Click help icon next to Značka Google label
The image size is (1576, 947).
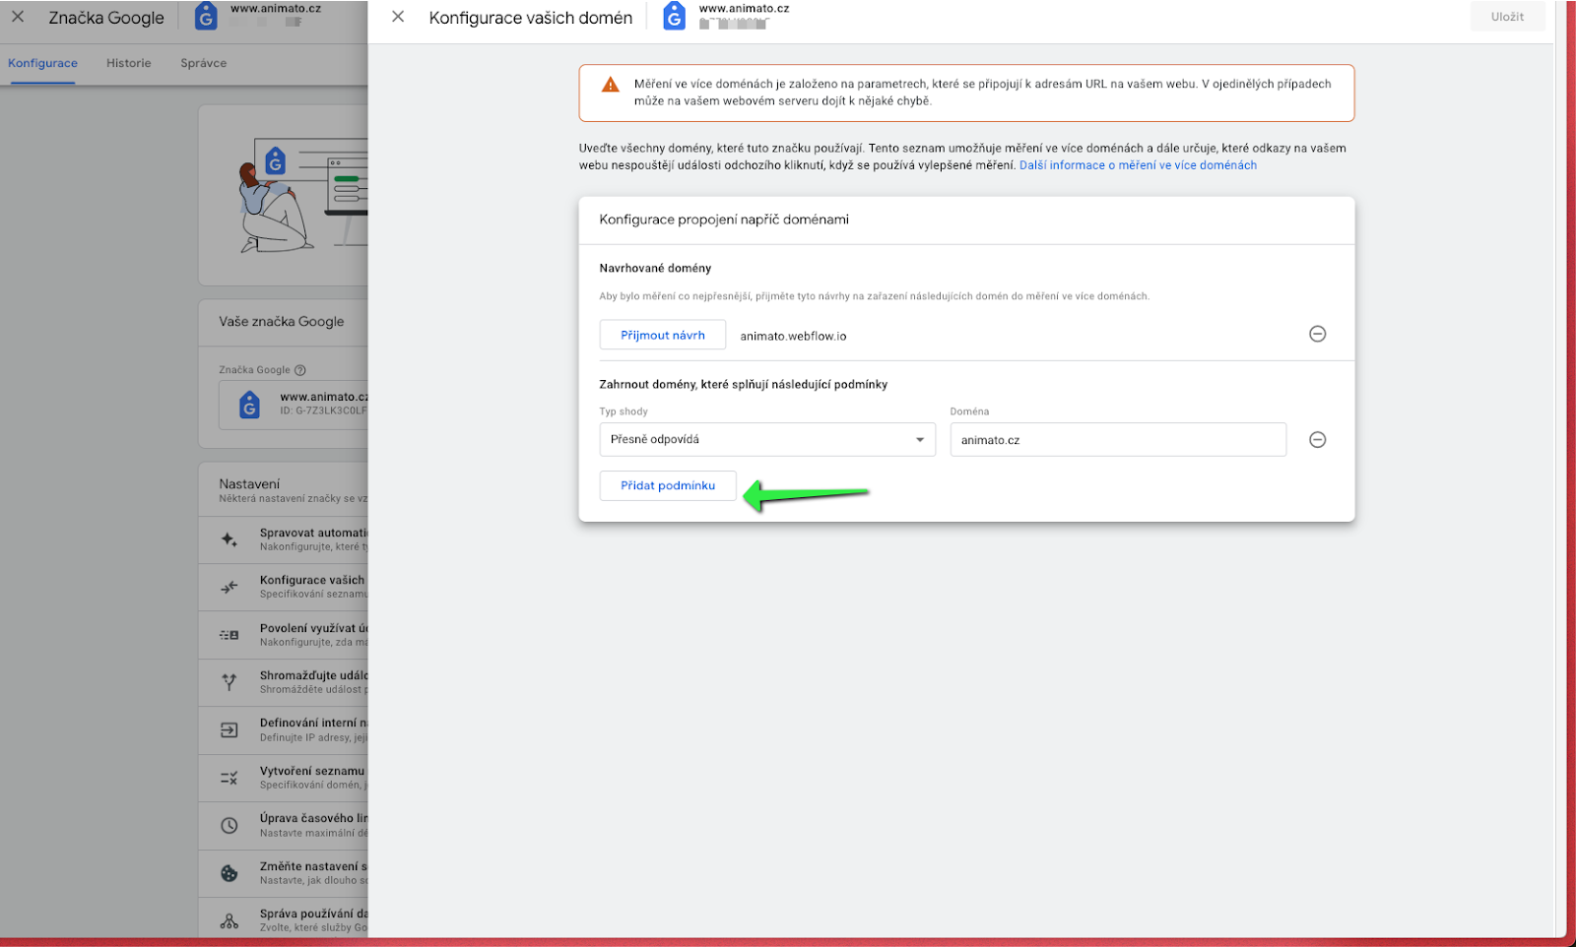coord(300,370)
